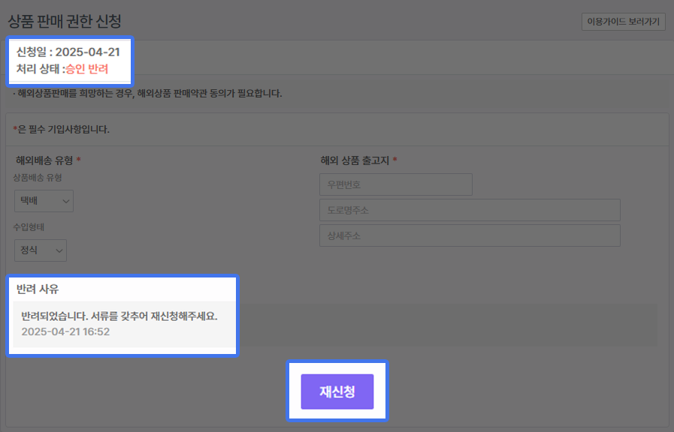The image size is (674, 432).
Task: Click the 상품 판매 권한 신청 page title
Action: [x=64, y=22]
